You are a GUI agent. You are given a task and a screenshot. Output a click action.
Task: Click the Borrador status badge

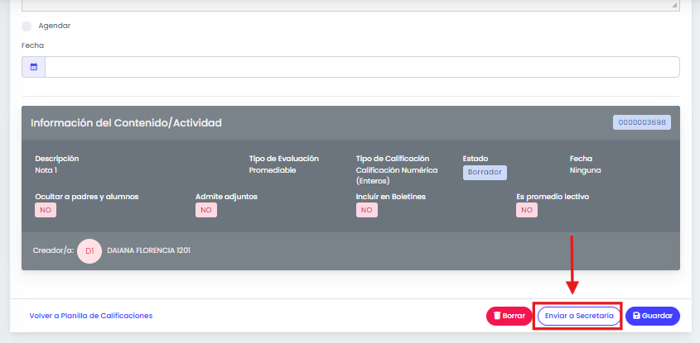[485, 173]
